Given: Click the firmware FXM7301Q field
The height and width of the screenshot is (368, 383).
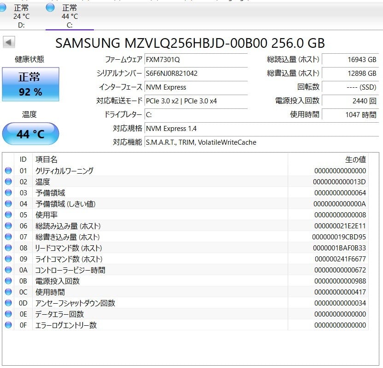Looking at the screenshot, I should (196, 59).
